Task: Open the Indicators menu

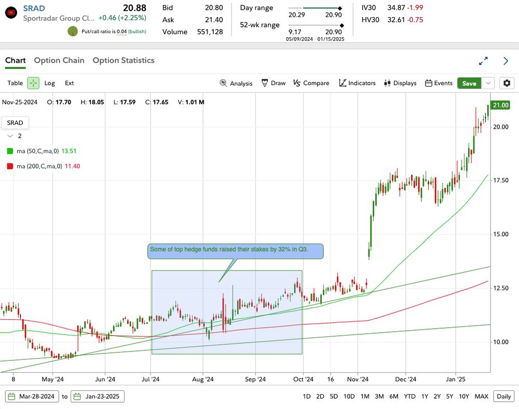Action: (357, 83)
